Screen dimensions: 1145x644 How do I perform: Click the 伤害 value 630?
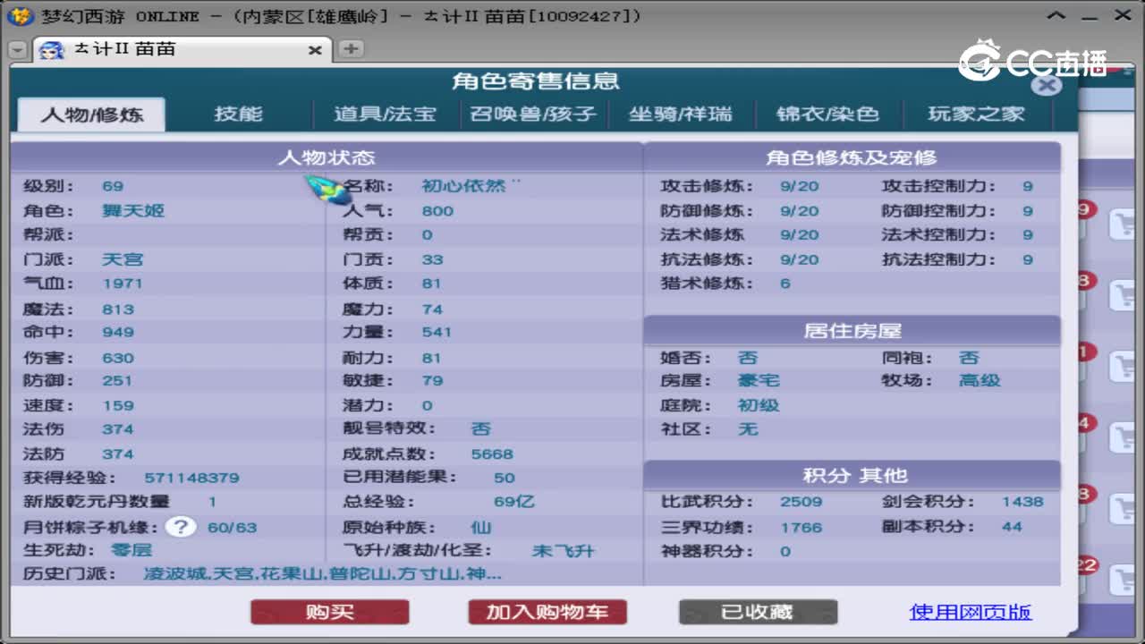click(118, 358)
